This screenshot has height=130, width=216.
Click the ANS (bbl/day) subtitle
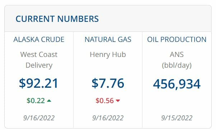[x=177, y=60]
